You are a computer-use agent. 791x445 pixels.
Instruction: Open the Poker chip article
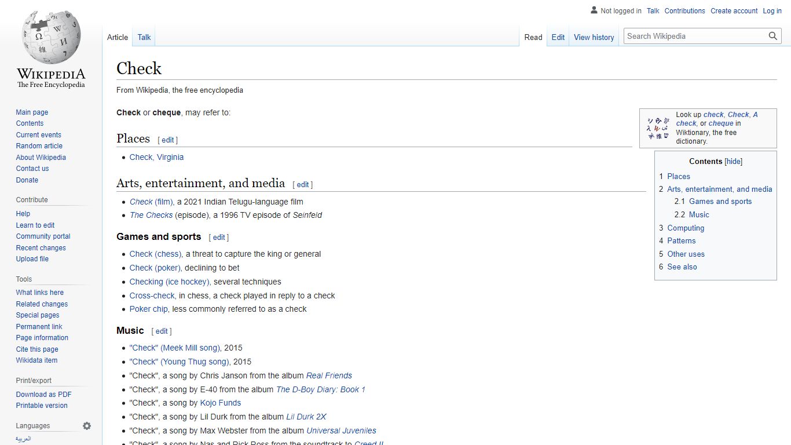(x=149, y=309)
